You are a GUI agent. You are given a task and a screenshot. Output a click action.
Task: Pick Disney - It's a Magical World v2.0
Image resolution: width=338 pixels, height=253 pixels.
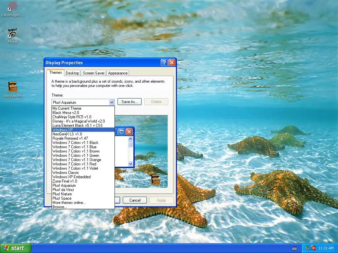pyautogui.click(x=83, y=121)
